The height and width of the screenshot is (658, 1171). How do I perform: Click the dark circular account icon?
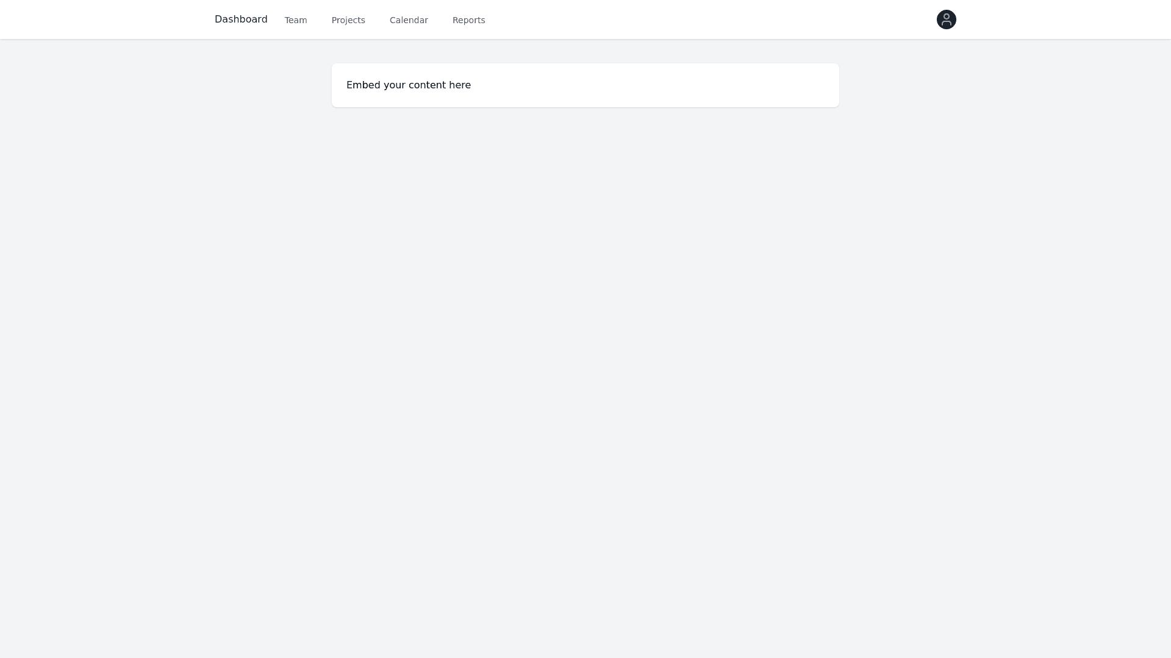(946, 19)
